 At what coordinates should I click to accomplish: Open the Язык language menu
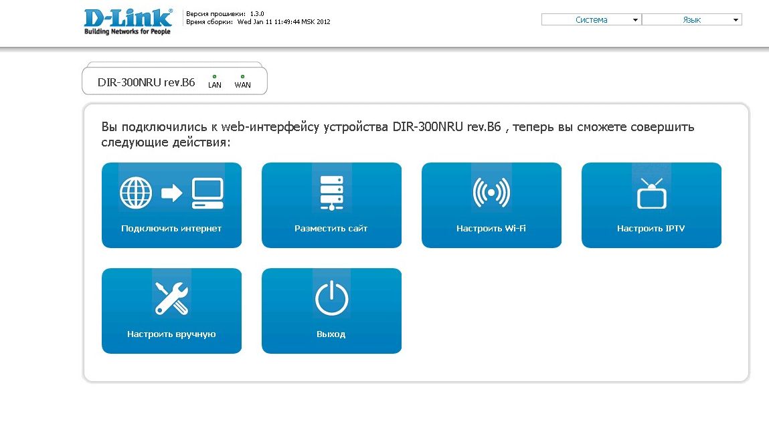pyautogui.click(x=691, y=20)
